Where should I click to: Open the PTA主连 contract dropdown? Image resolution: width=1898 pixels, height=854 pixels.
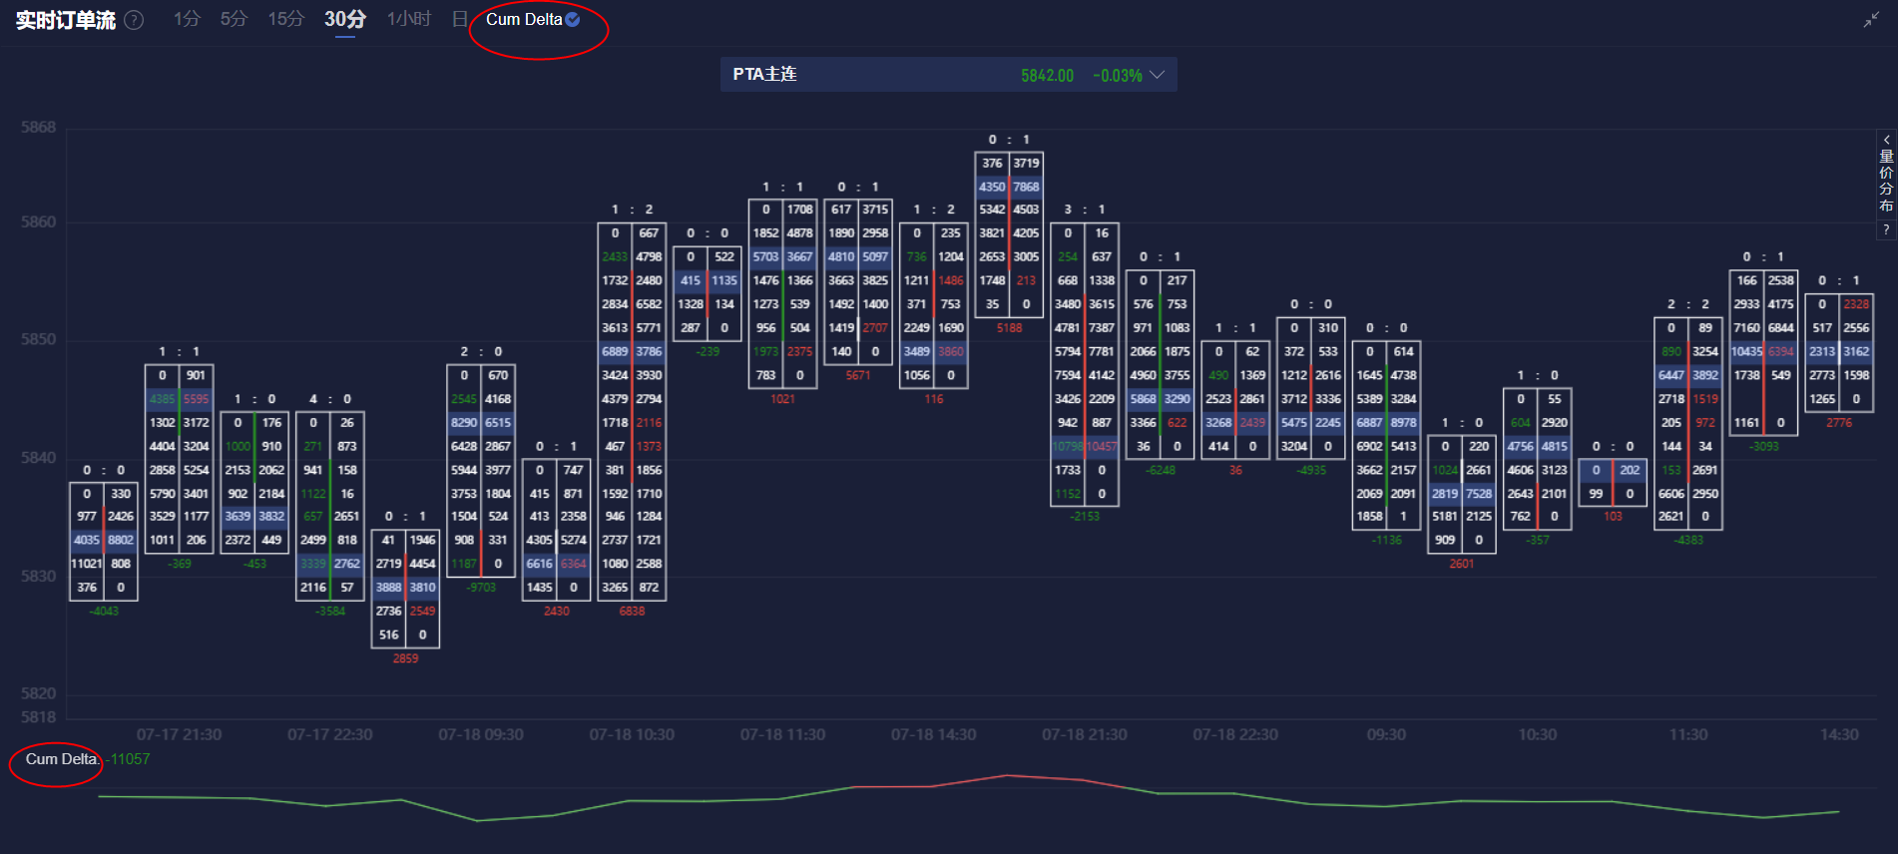pyautogui.click(x=948, y=75)
